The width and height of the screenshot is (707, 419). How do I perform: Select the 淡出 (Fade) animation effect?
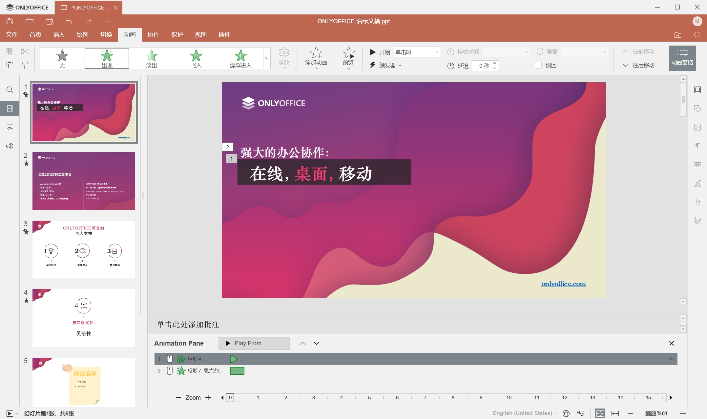pos(151,58)
